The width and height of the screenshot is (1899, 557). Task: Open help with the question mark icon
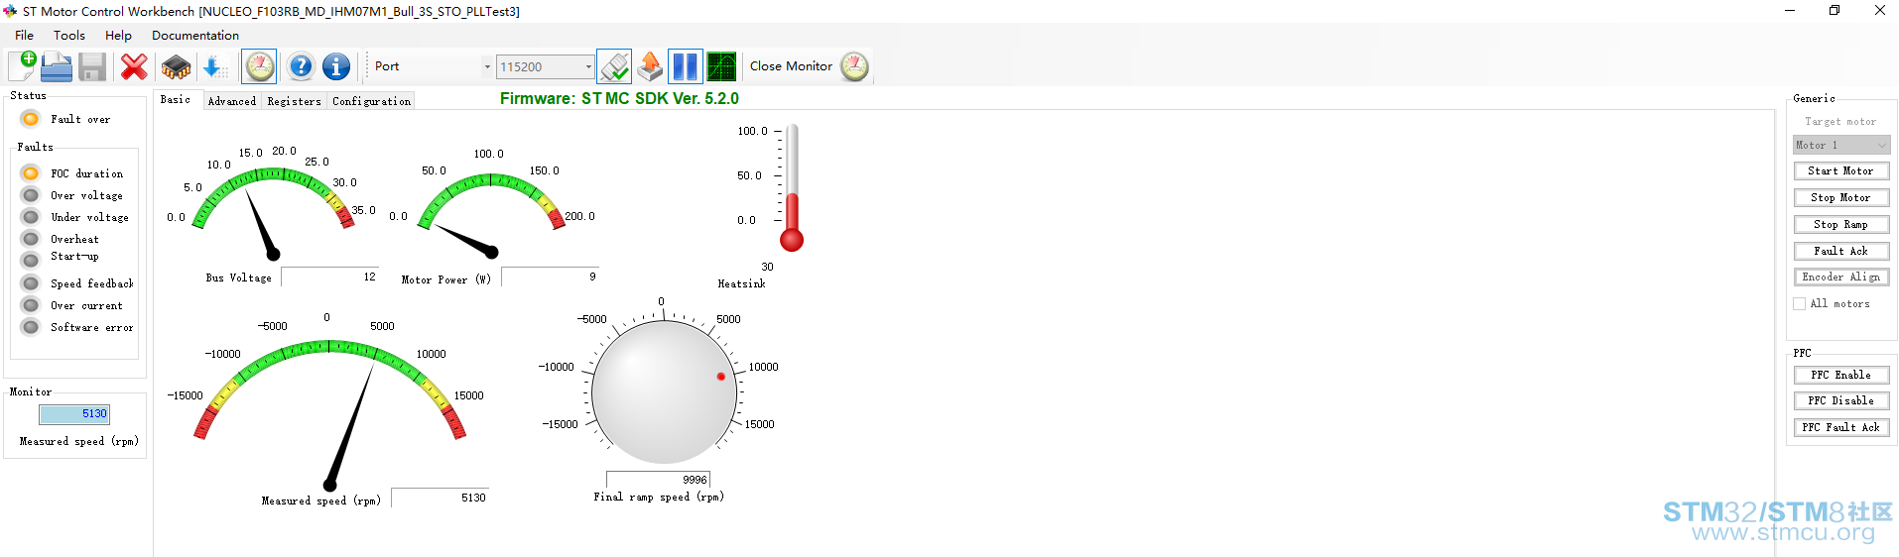301,66
